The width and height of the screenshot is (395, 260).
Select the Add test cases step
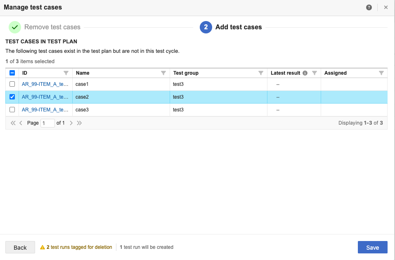click(x=238, y=27)
